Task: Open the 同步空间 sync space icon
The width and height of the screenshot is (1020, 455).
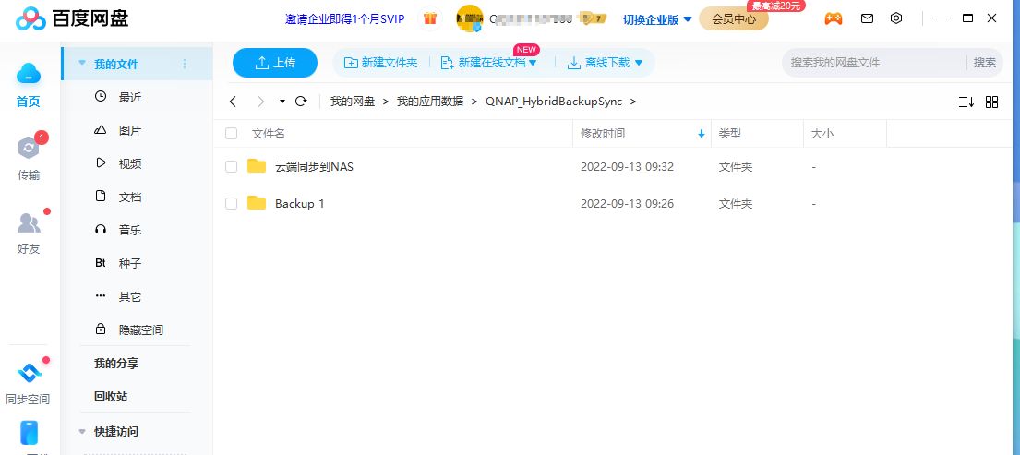Action: click(29, 373)
